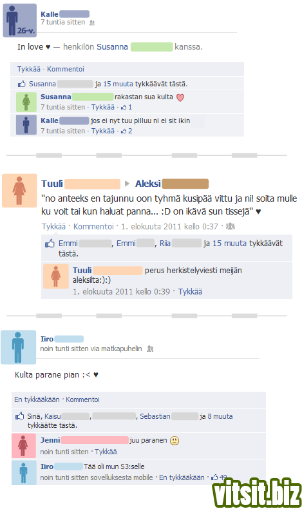This screenshot has width=302, height=509.
Task: Click audience icon next to 7 tuntia sitten
Action: click(x=92, y=23)
